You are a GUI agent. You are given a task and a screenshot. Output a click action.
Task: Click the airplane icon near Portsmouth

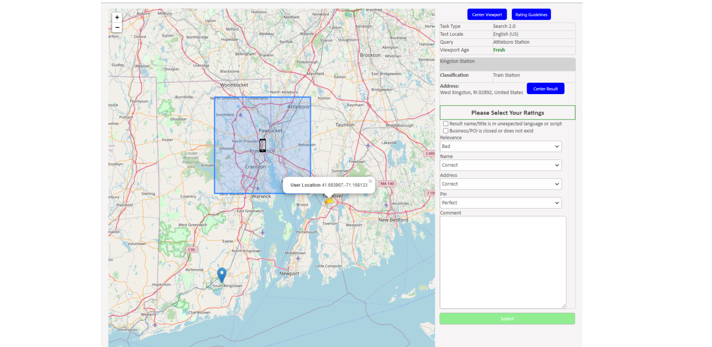click(262, 233)
